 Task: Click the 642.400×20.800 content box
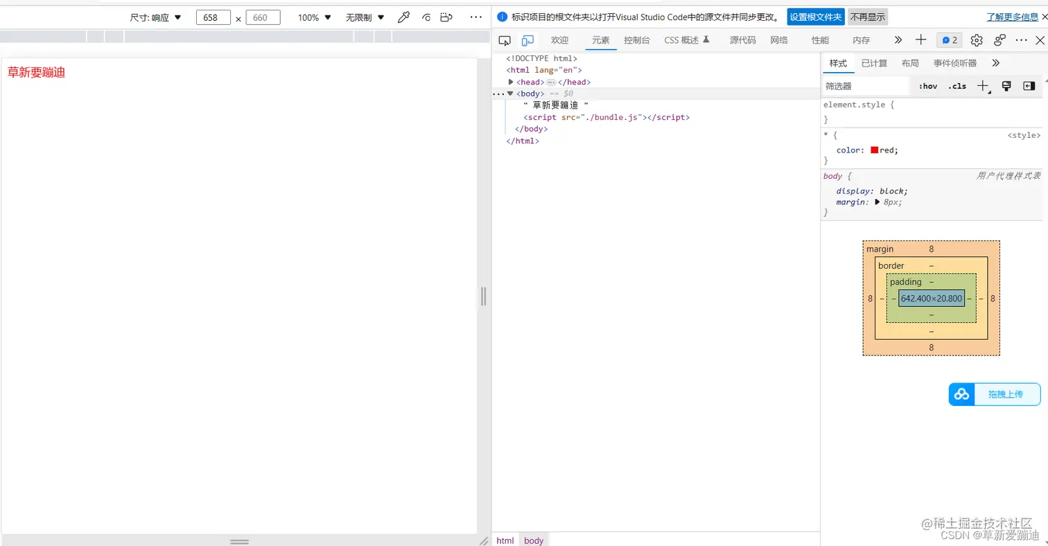[932, 299]
